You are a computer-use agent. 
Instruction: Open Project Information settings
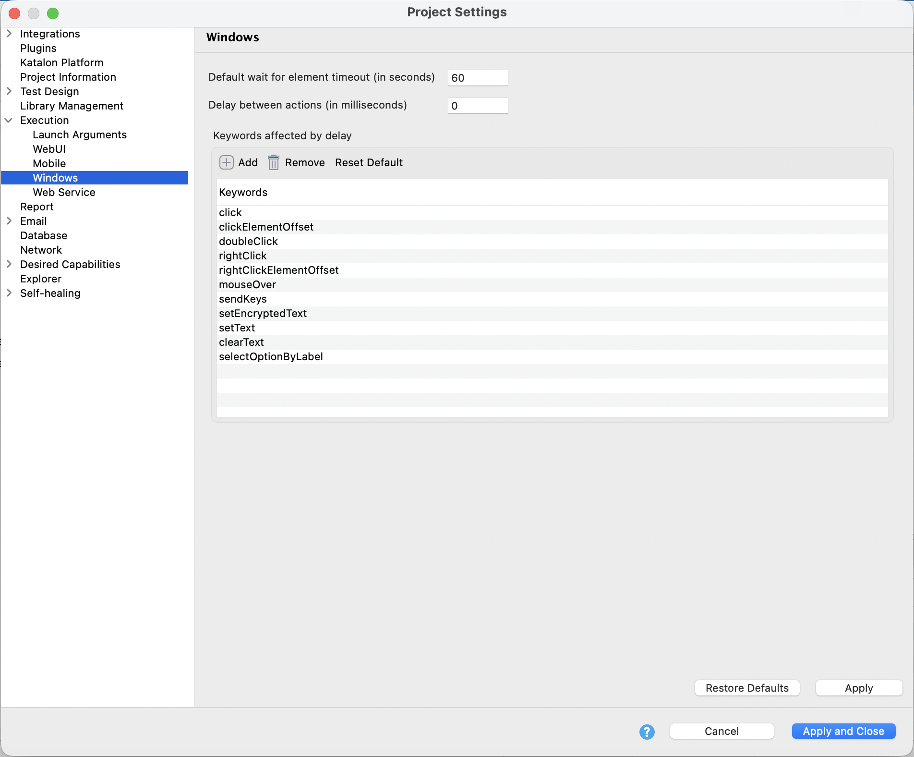[x=68, y=77]
